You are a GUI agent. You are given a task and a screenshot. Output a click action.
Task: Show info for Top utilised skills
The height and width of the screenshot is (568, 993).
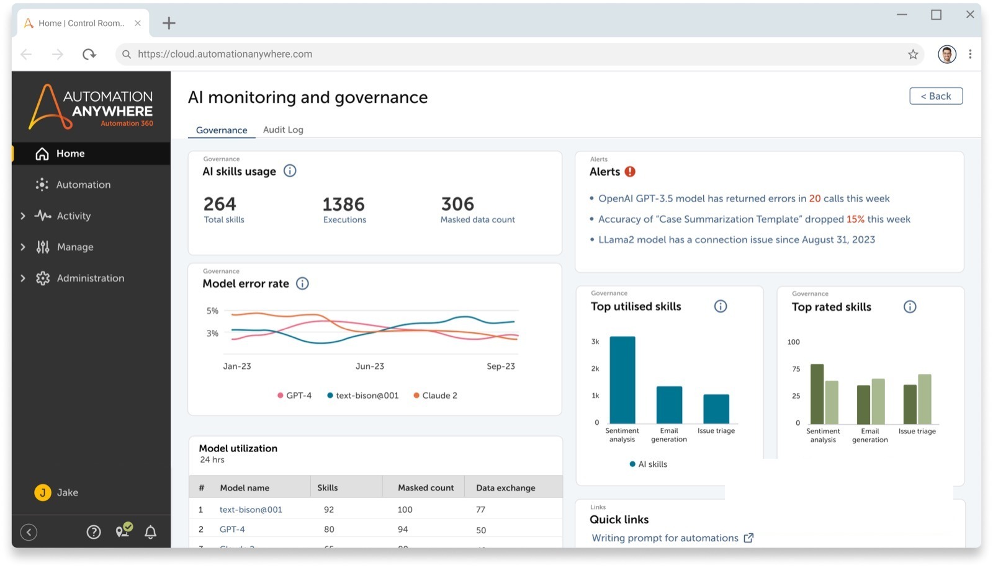coord(721,306)
